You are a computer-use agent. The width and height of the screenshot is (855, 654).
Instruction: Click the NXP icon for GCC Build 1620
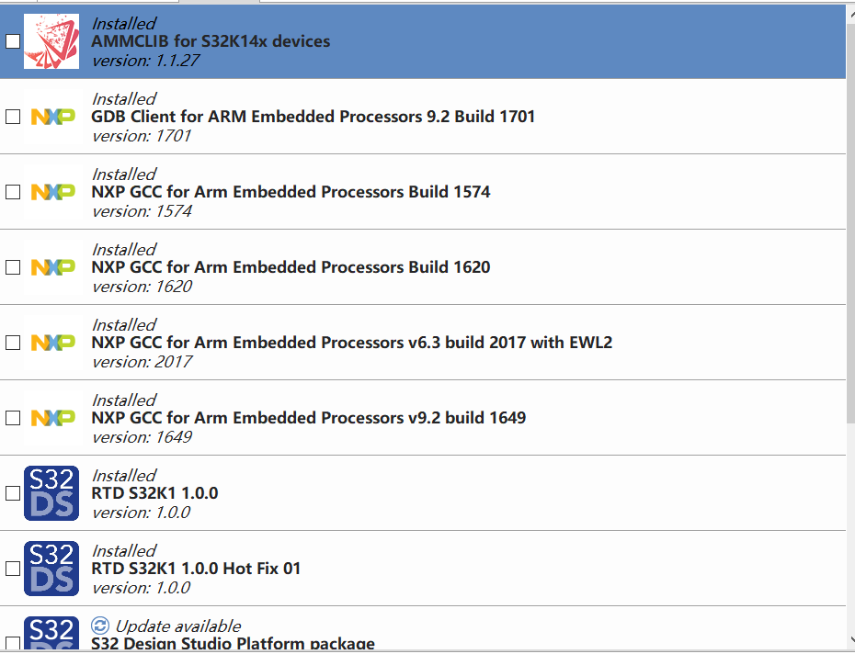point(51,266)
